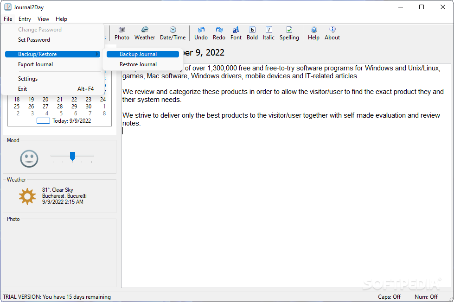
Task: Click the 'Num: Off' status indicator
Action: [426, 297]
